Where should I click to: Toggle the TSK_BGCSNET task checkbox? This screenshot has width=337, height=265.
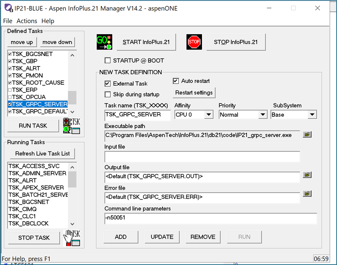point(10,54)
